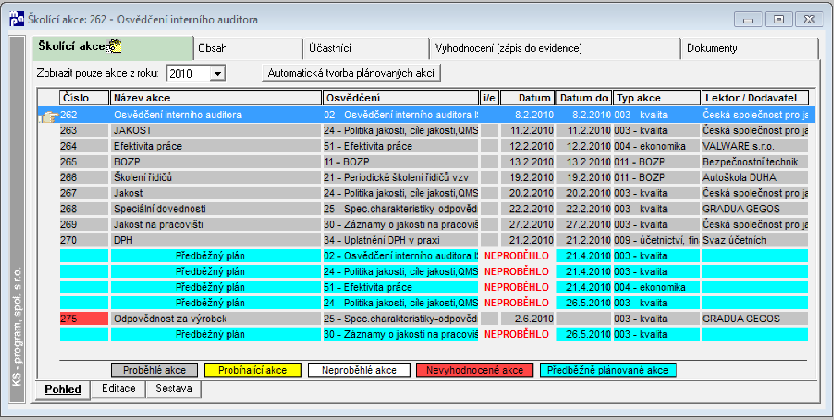Click 009 - účetnictví typ akce cell
834x420 pixels.
click(657, 240)
